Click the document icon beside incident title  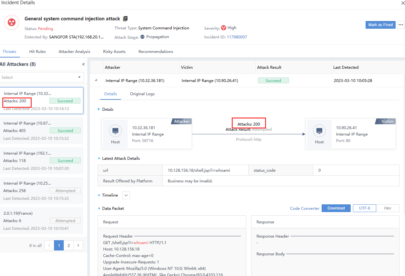point(125,19)
